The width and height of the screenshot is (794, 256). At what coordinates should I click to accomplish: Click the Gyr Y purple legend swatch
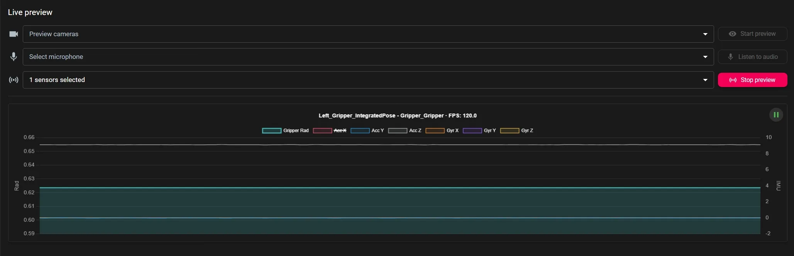(472, 131)
